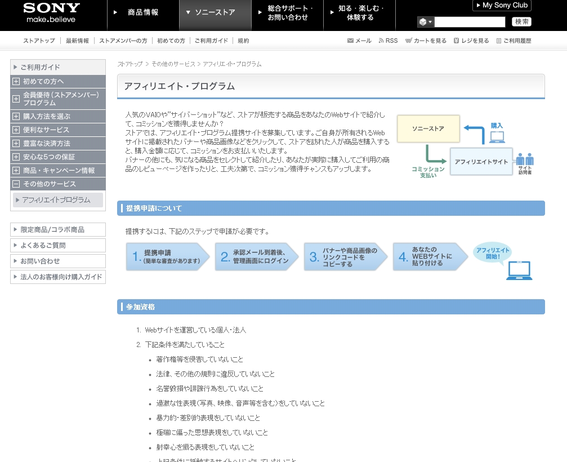This screenshot has width=567, height=462.
Task: Expand 会員優待(ストアメンバー)プログラム section
Action: click(x=58, y=99)
